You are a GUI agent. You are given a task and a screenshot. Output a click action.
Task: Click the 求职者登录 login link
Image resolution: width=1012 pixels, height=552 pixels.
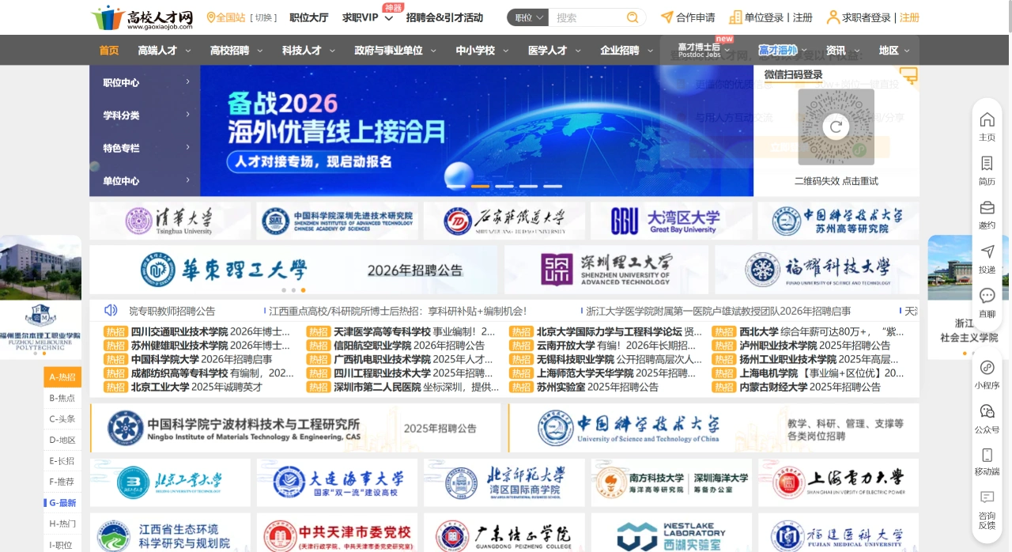click(x=865, y=17)
